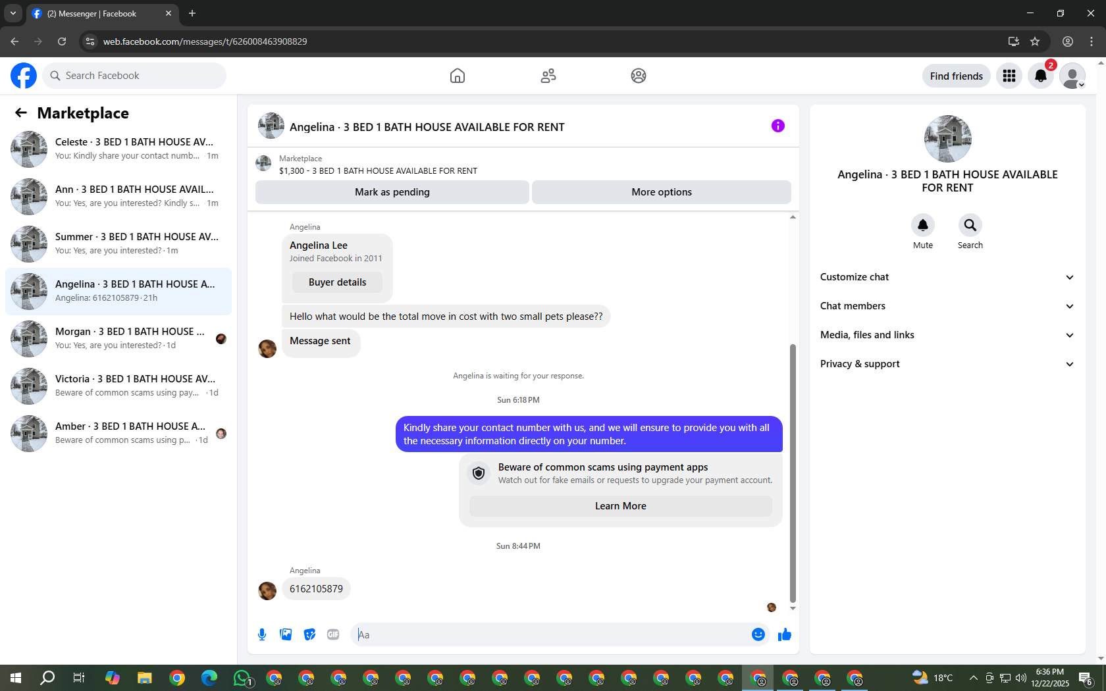Bookmark this page with the star icon

[1035, 41]
